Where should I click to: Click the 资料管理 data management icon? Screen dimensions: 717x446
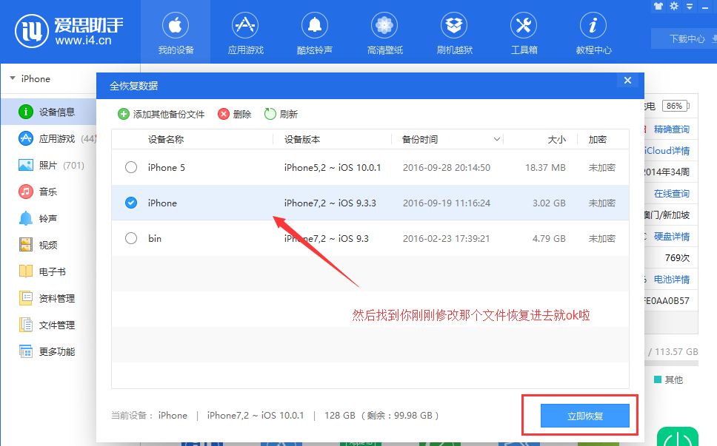26,298
